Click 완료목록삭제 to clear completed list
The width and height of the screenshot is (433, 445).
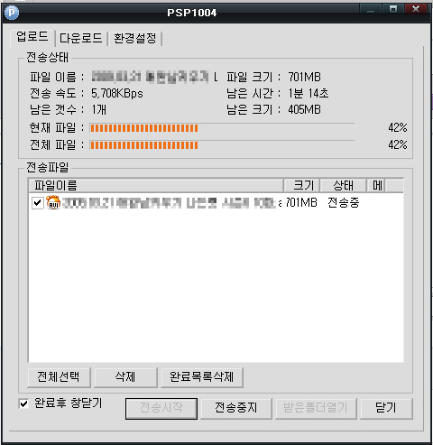click(202, 376)
